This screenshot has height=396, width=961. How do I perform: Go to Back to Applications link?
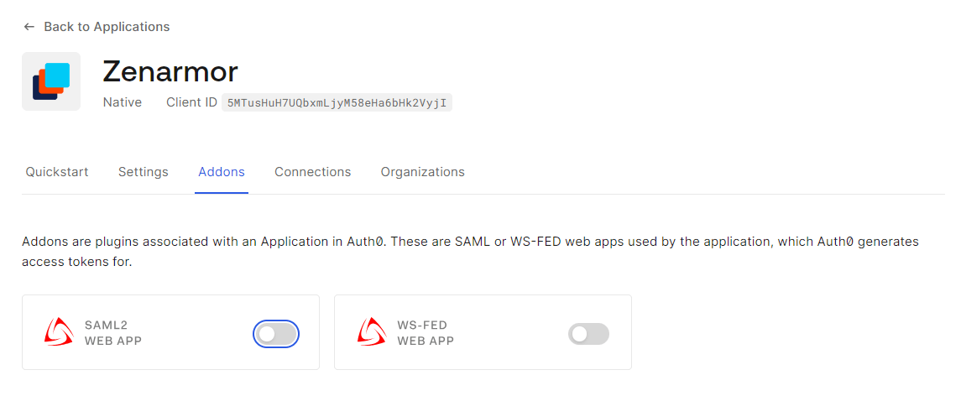pyautogui.click(x=107, y=27)
